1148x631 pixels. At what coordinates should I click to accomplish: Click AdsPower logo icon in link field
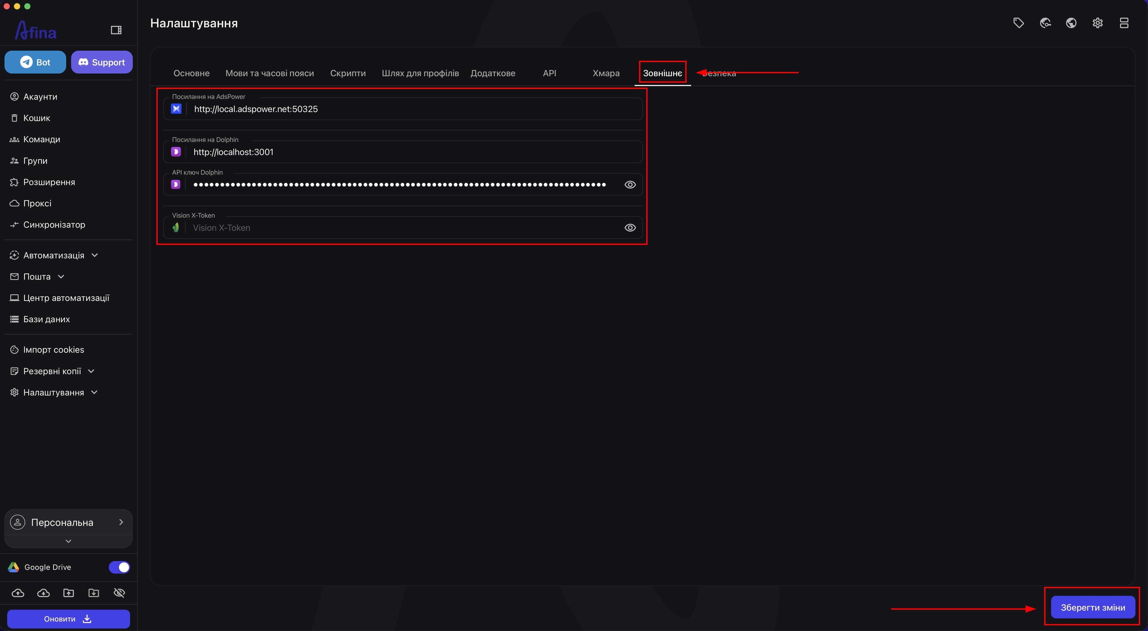click(x=176, y=109)
